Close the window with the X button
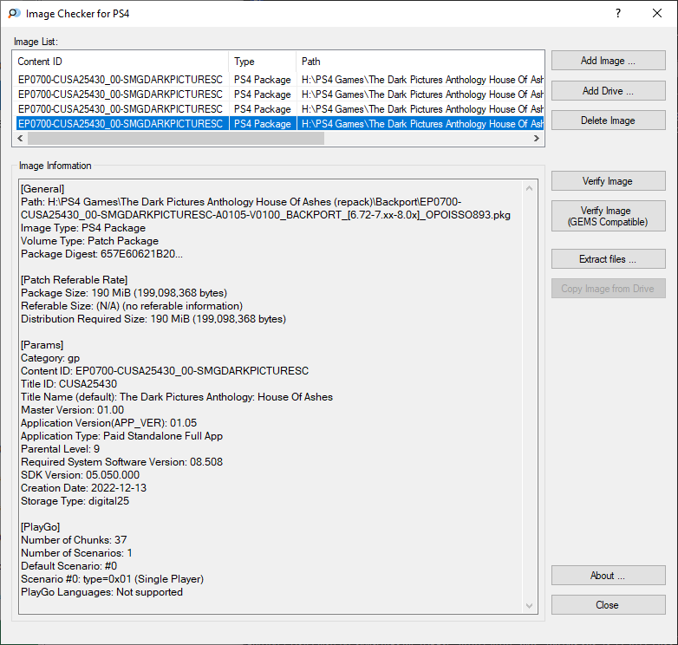The width and height of the screenshot is (678, 645). [657, 13]
